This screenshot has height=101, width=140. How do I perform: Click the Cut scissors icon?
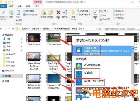point(17,20)
